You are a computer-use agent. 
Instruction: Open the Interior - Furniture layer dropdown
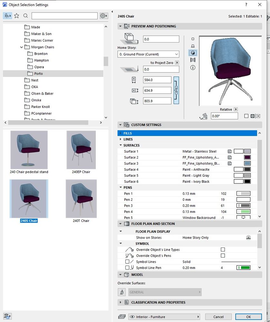tap(164, 317)
